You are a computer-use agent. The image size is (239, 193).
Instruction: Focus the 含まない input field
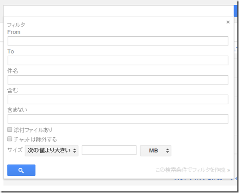[118, 119]
